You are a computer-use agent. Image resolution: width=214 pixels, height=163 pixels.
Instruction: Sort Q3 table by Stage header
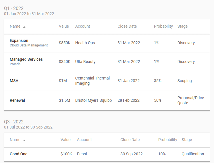pyautogui.click(x=187, y=140)
